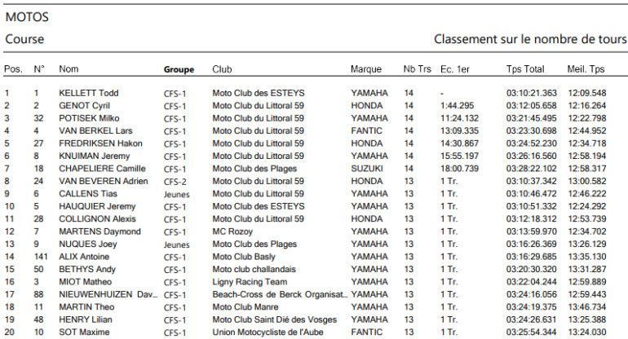
Task: Click the SUZUKI brand cell
Action: tap(367, 168)
